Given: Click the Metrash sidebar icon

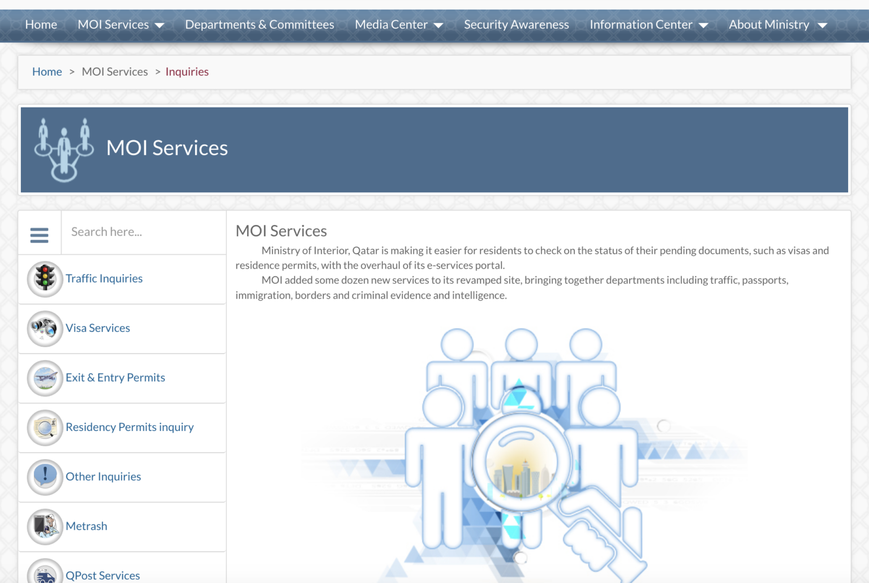Looking at the screenshot, I should coord(45,526).
